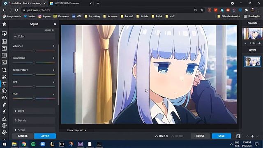Open the Effect half-circle tool

[4, 91]
